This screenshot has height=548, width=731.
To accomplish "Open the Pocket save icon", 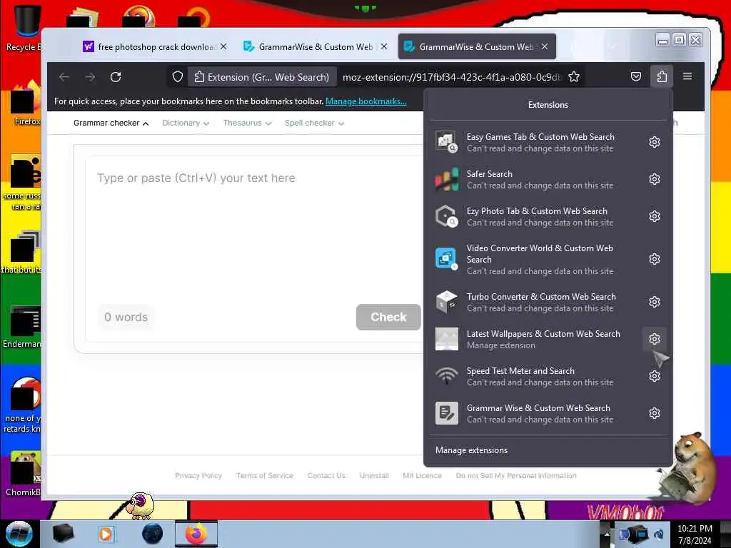I will [x=636, y=76].
